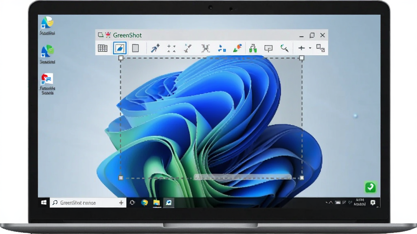Screen dimensions: 417x234
Task: Open the orange and green shapes tool
Action: tap(237, 48)
